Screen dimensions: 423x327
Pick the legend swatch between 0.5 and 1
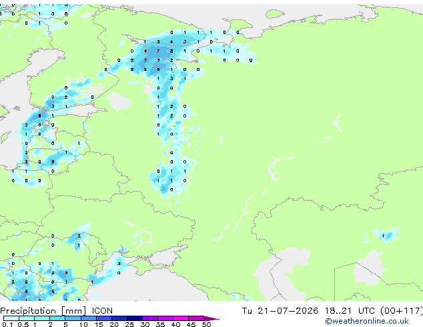coord(27,318)
